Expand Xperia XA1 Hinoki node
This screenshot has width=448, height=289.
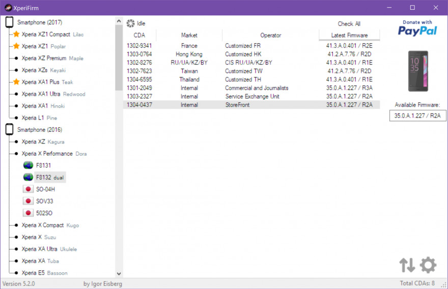16,106
